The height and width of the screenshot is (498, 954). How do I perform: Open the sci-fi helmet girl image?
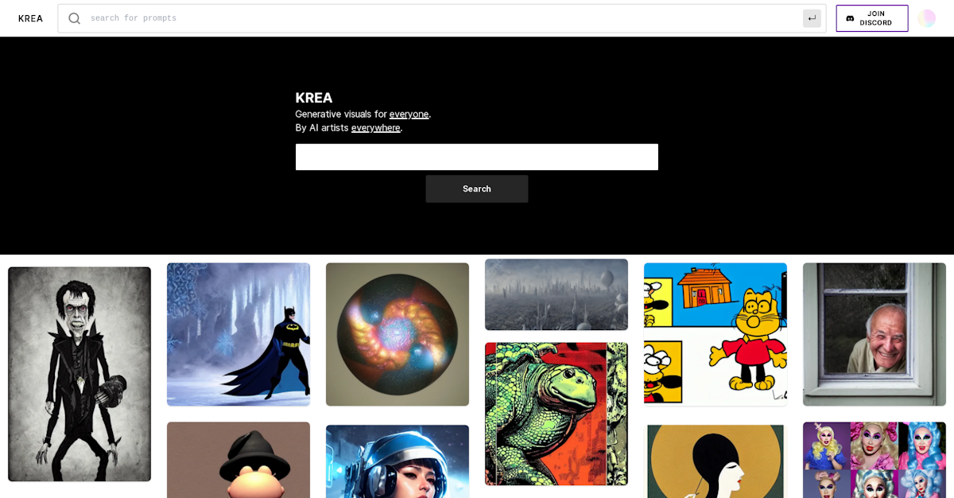397,461
